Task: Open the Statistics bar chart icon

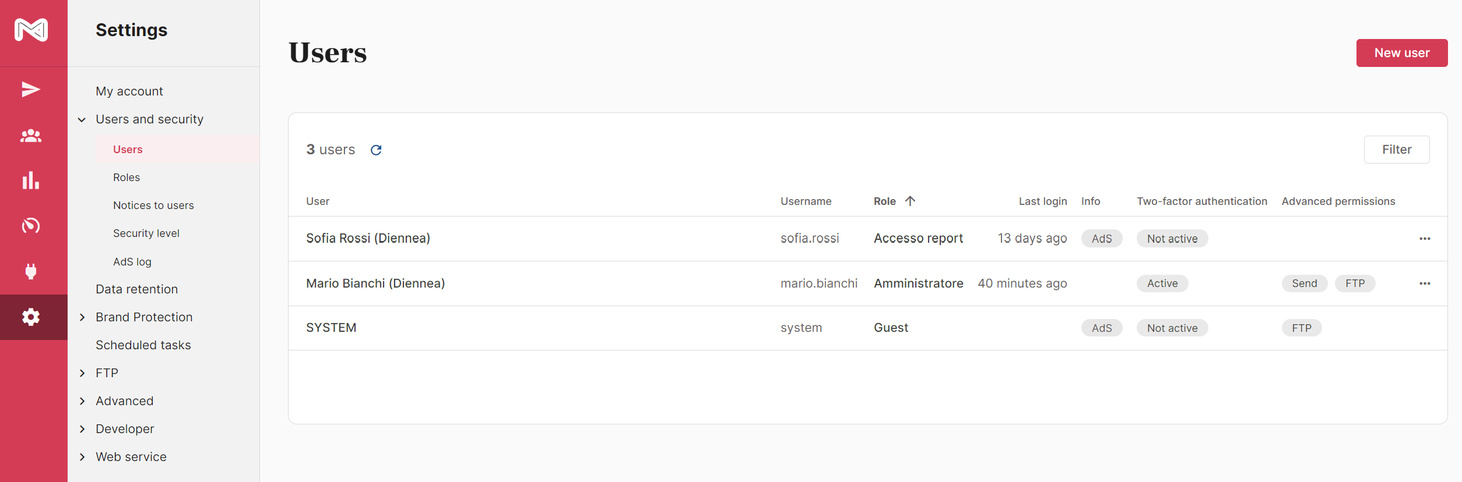Action: click(x=31, y=180)
